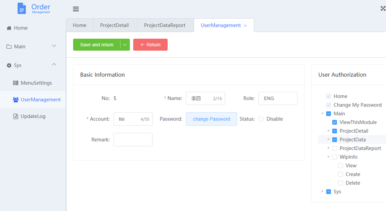Viewport: 386px width, 211px height.
Task: Switch to the ProjectDetail tab
Action: coord(115,25)
